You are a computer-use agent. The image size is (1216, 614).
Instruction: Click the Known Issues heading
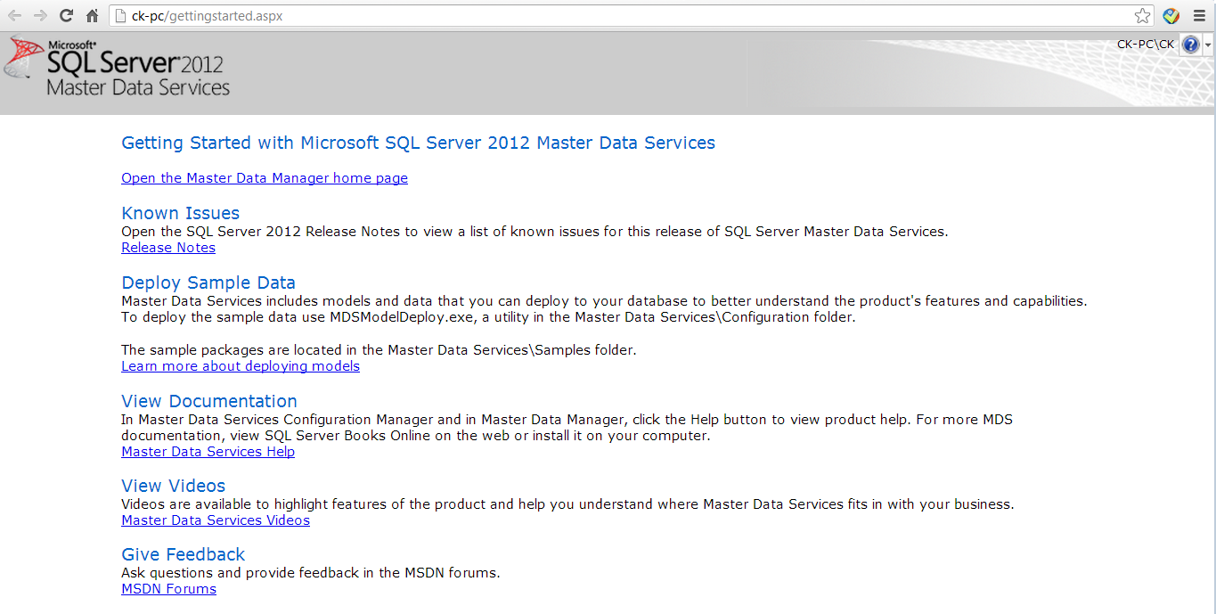(x=180, y=213)
